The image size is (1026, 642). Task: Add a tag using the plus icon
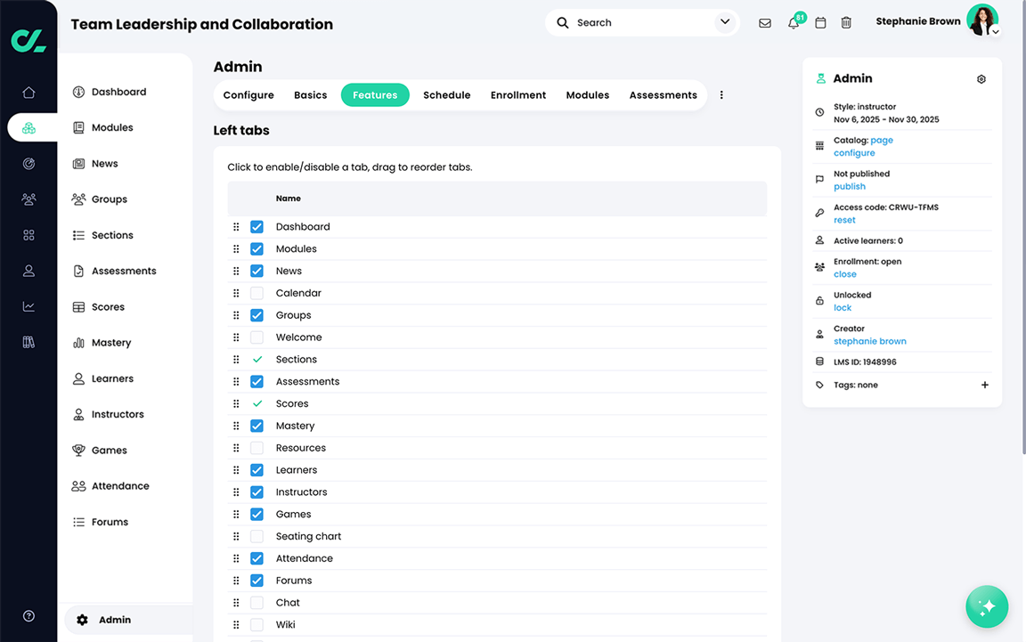click(x=984, y=385)
